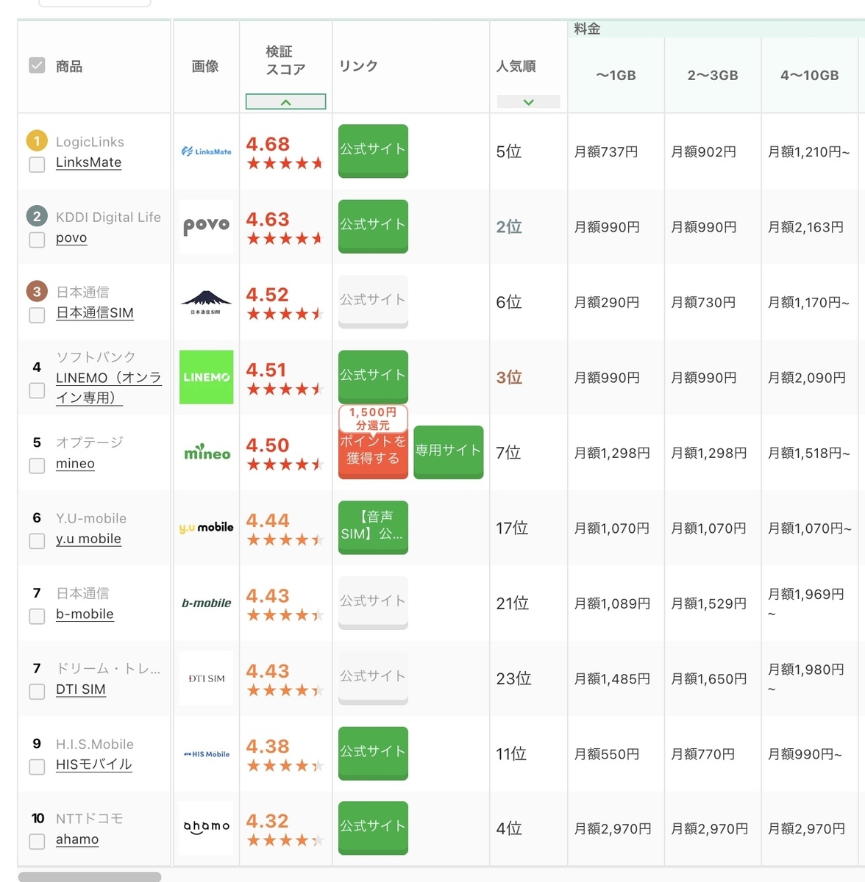The height and width of the screenshot is (882, 865).
Task: Click the LinksMate logo image
Action: (206, 151)
